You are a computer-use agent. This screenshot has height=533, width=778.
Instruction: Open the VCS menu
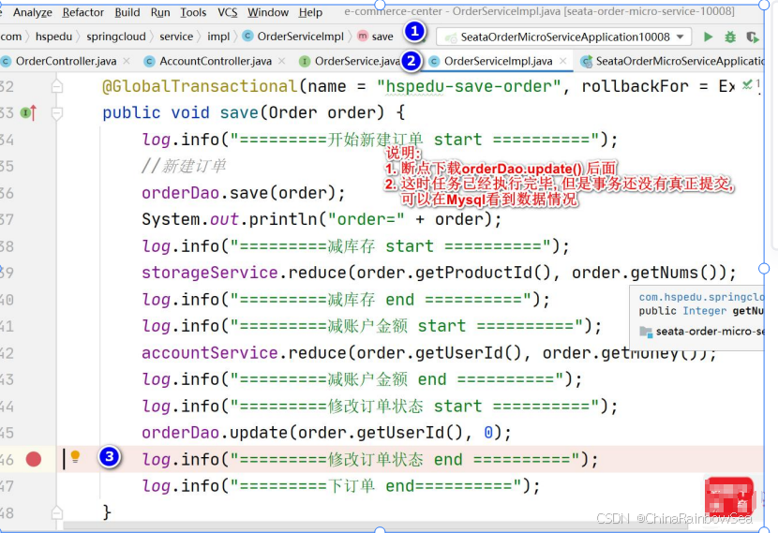coord(227,12)
